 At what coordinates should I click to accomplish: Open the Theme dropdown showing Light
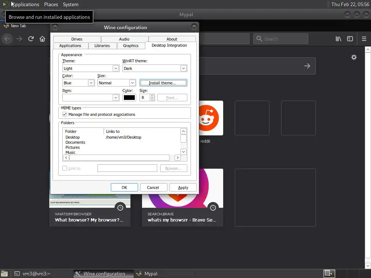pyautogui.click(x=91, y=68)
